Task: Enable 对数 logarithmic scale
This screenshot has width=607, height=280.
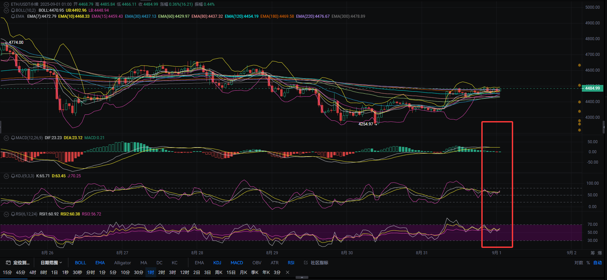Action: [x=579, y=263]
